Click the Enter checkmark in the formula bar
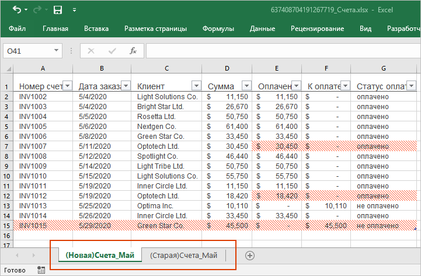This screenshot has height=276, width=421. click(x=112, y=51)
